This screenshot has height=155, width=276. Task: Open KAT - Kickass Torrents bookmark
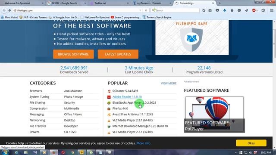(34, 17)
